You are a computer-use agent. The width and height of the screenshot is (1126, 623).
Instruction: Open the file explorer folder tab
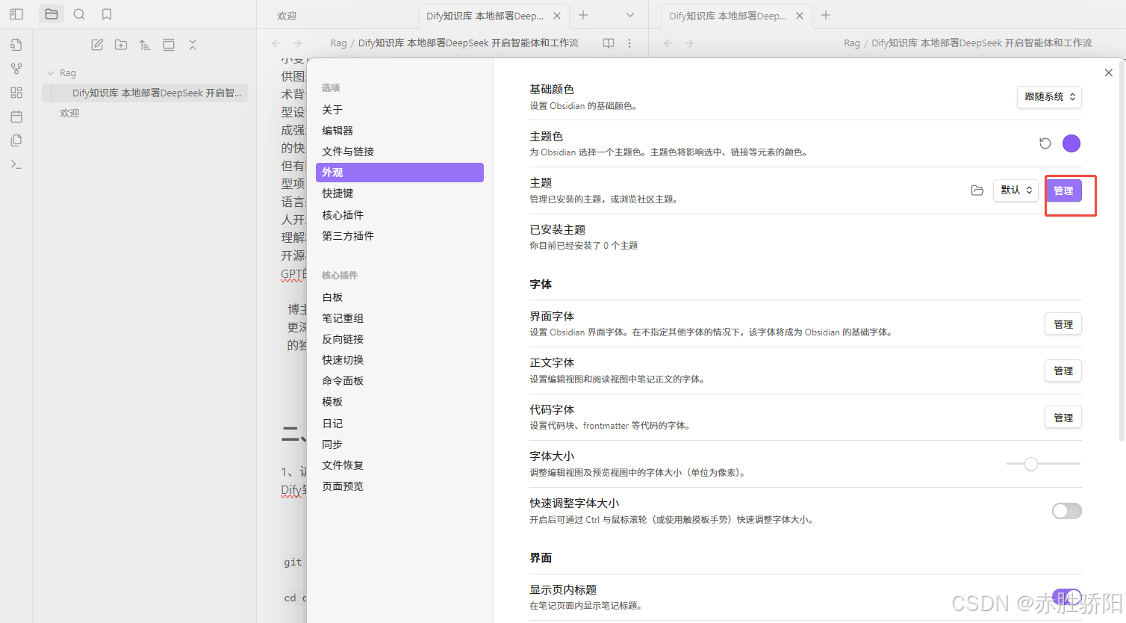pyautogui.click(x=52, y=14)
